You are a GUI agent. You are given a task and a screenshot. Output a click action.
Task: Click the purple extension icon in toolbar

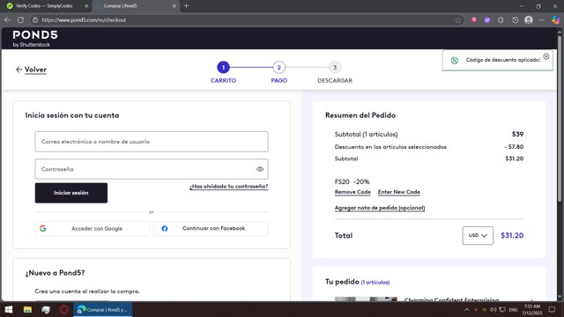pos(487,20)
